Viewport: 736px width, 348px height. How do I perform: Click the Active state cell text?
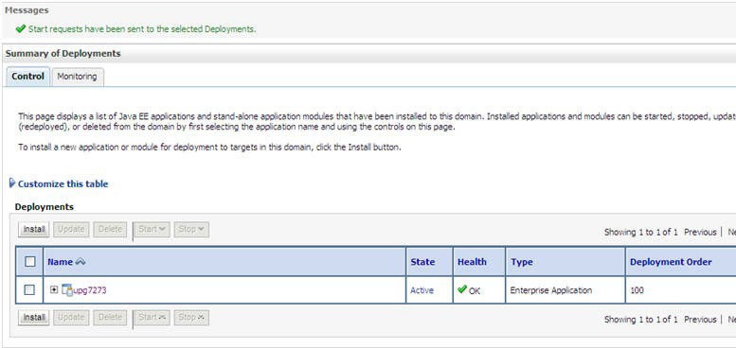[422, 290]
